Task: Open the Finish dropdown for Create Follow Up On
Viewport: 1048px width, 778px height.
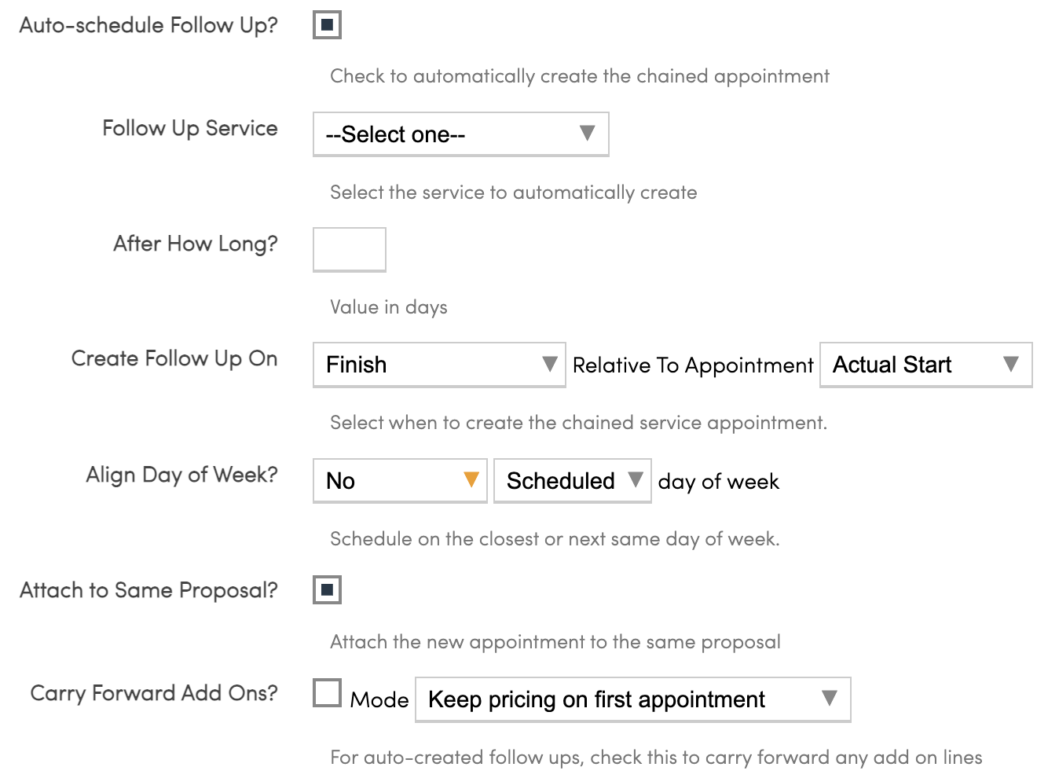Action: coord(438,365)
